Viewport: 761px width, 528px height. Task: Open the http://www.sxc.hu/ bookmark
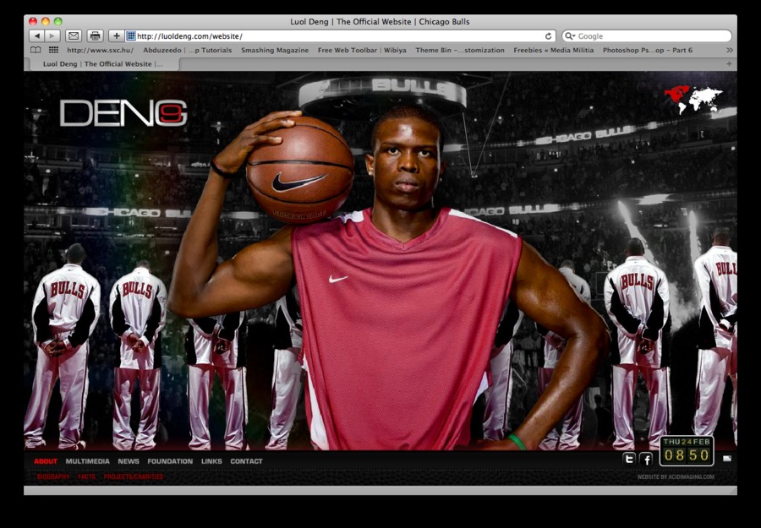[x=101, y=50]
